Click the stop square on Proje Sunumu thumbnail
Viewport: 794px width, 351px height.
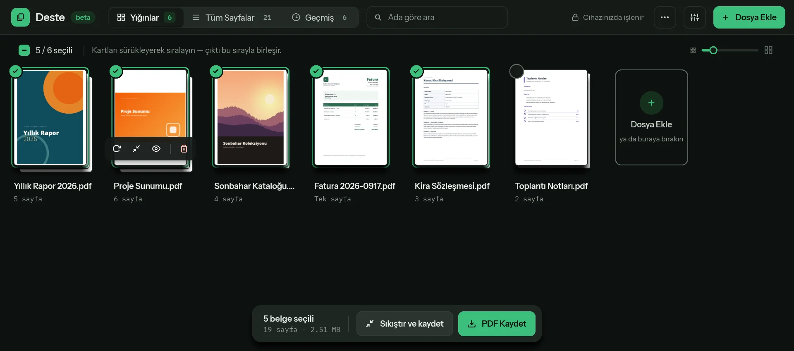[173, 130]
